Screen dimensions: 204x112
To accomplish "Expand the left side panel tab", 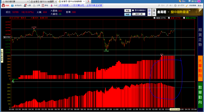I will 2,56.
